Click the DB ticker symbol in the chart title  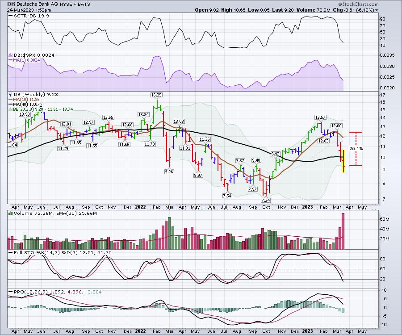pos(11,4)
